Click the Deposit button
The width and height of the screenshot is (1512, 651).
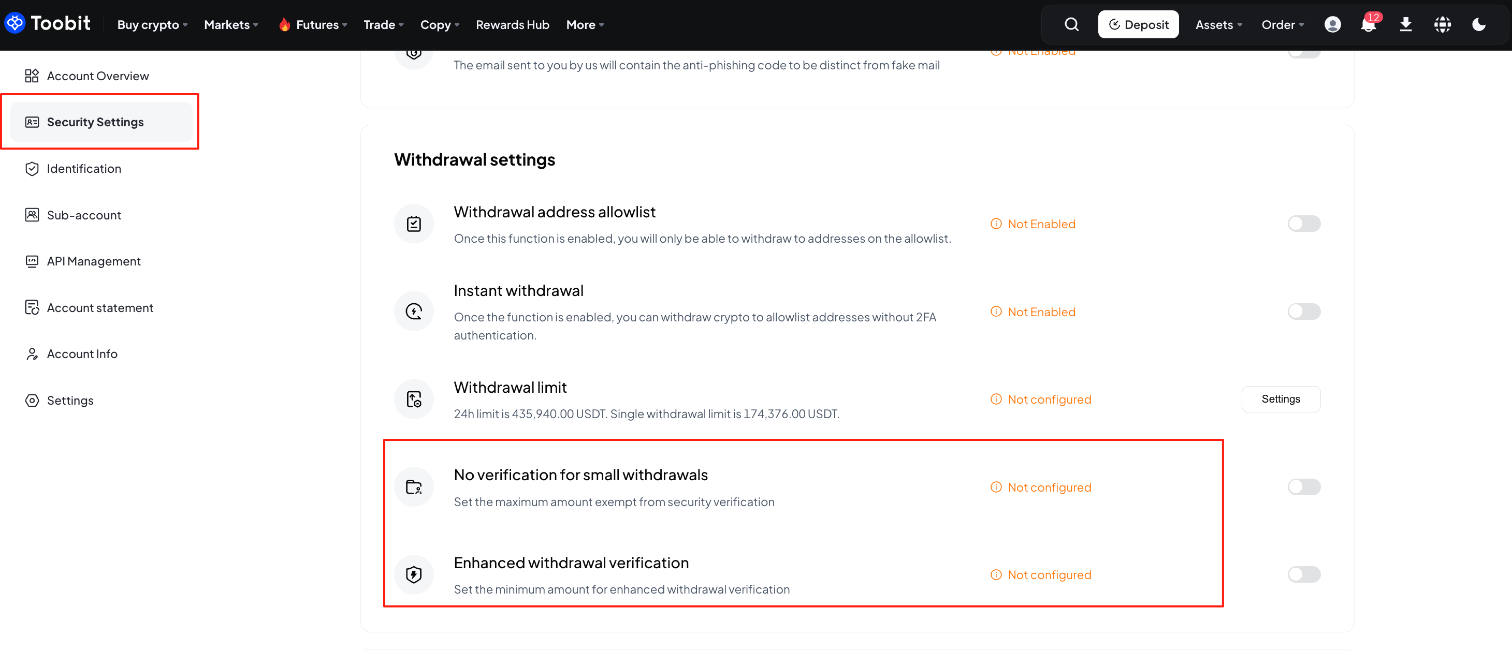coord(1138,25)
